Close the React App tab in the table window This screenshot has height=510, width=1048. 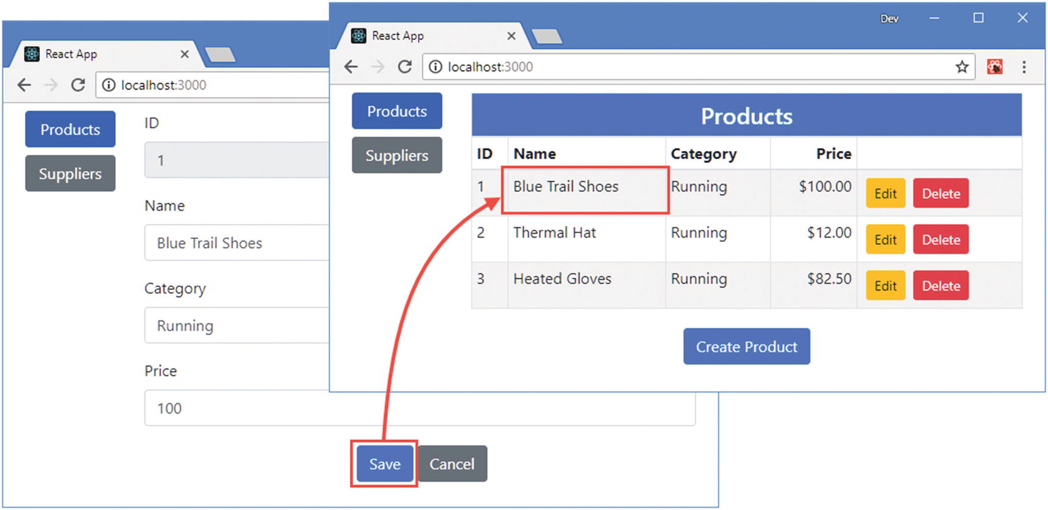coord(511,36)
